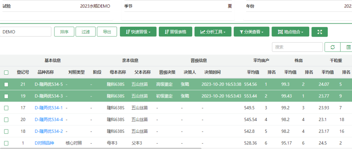Viewport: 352px width, 149px height.
Task: Open the 快速晋级 dropdown
Action: tap(138, 32)
